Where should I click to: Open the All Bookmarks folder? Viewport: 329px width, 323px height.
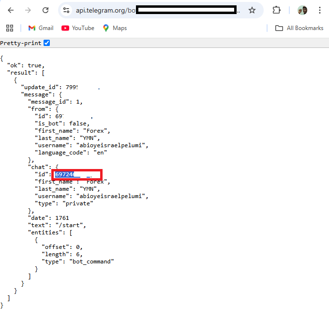tap(299, 28)
